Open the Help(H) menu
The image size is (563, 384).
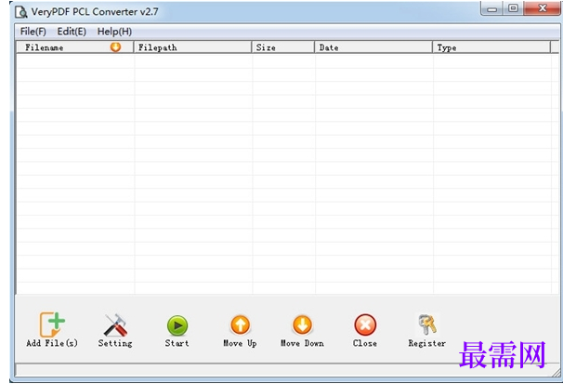point(114,32)
